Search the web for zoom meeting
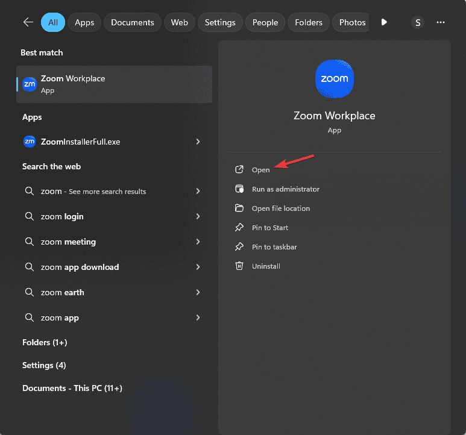466x435 pixels. 68,242
